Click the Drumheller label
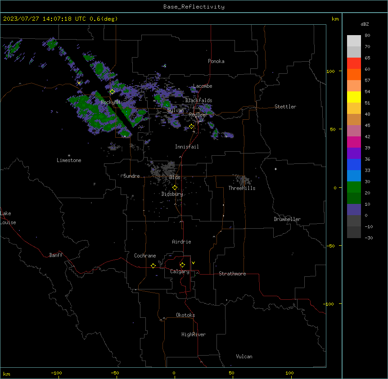 [x=287, y=219]
